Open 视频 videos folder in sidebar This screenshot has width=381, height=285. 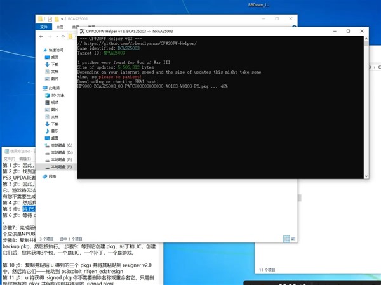point(52,102)
